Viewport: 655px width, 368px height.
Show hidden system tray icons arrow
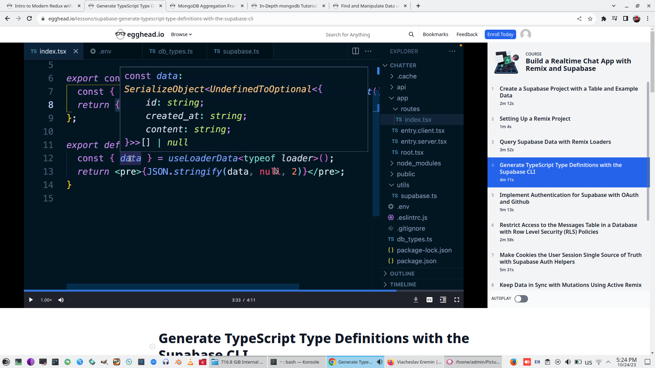(x=608, y=362)
